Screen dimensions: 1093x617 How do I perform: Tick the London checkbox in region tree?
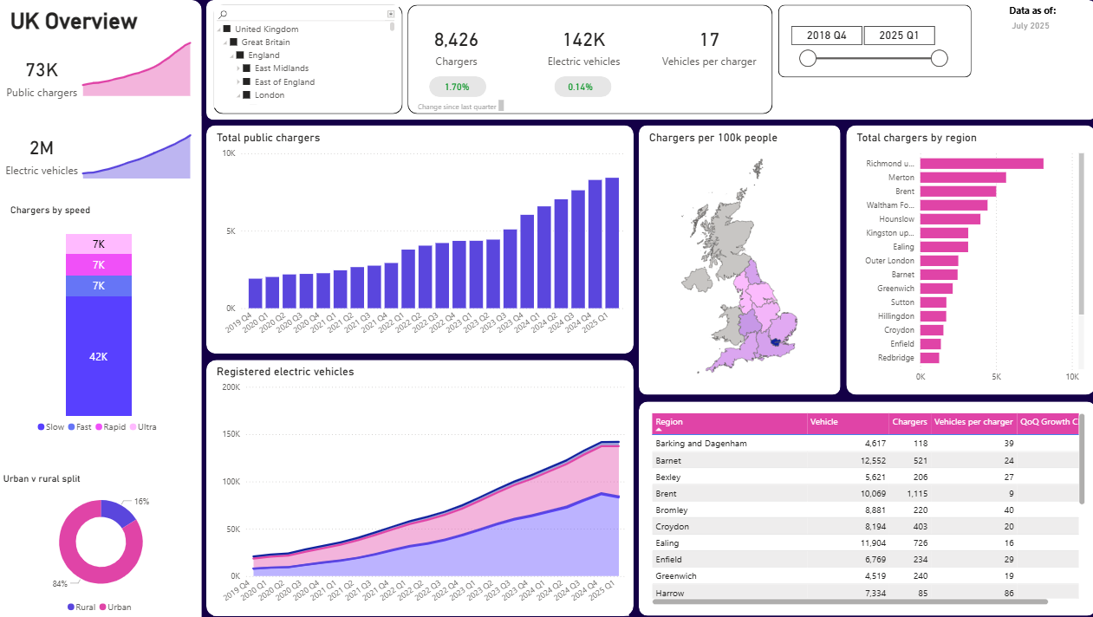click(246, 95)
